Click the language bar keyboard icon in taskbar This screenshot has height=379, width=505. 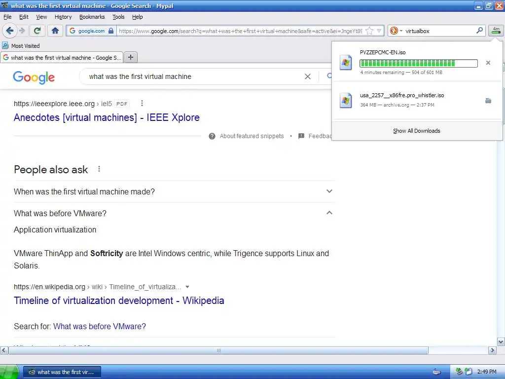click(x=437, y=372)
